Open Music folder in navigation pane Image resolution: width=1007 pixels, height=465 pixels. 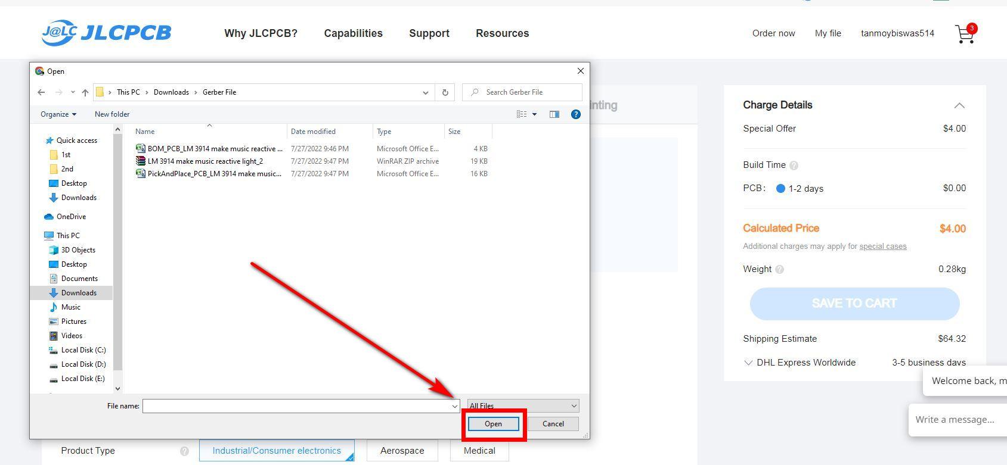coord(65,307)
